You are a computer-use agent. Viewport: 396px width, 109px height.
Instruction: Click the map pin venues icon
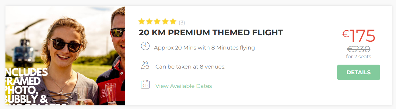pyautogui.click(x=145, y=65)
